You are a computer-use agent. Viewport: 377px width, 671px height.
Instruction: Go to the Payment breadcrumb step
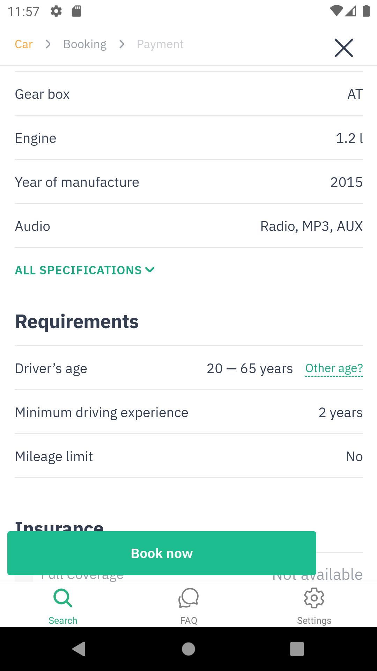click(x=160, y=44)
